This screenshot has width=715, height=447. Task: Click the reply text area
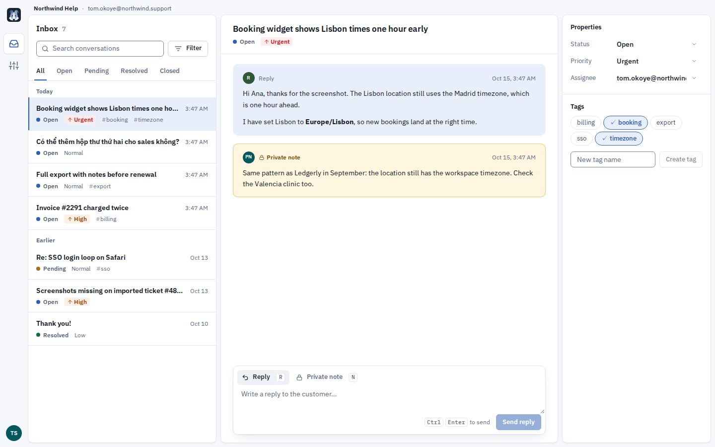pyautogui.click(x=389, y=400)
